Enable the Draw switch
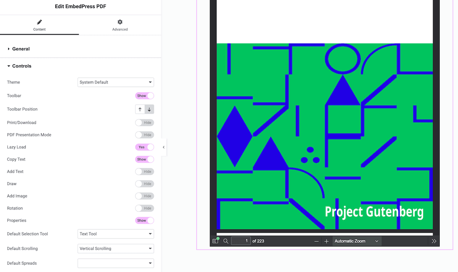Screen dimensions: 458x272 click(x=145, y=184)
